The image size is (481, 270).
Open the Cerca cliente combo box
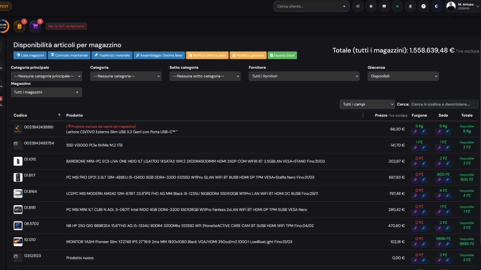311,6
